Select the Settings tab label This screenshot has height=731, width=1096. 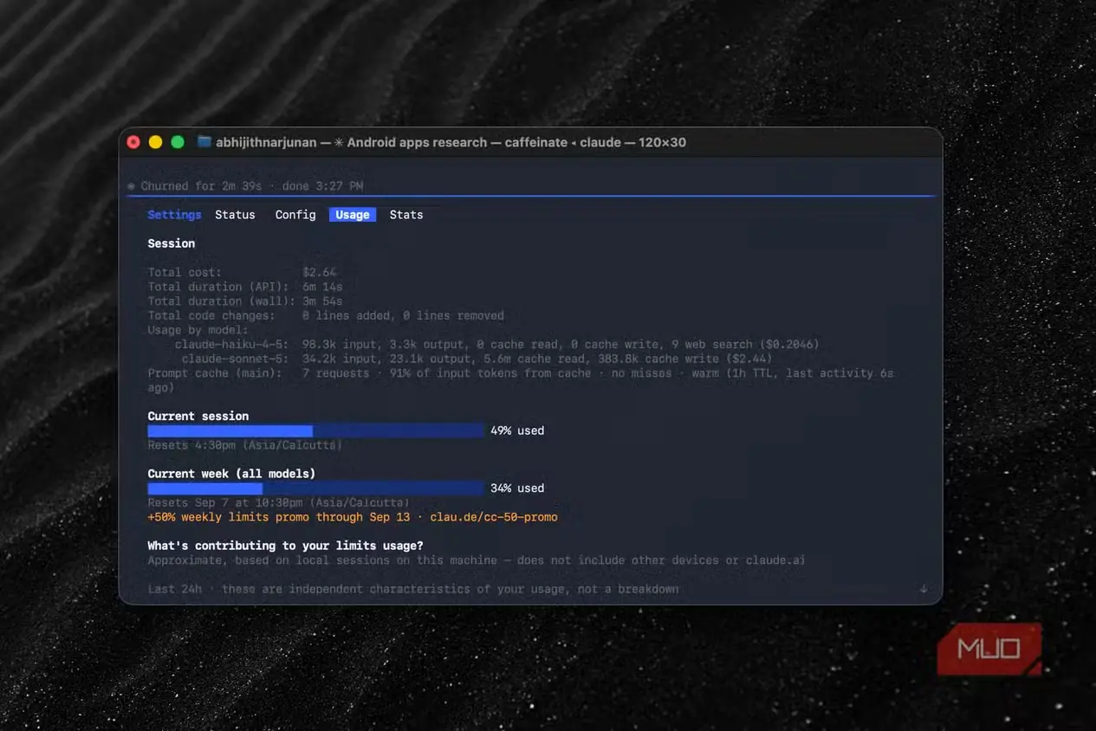point(174,215)
